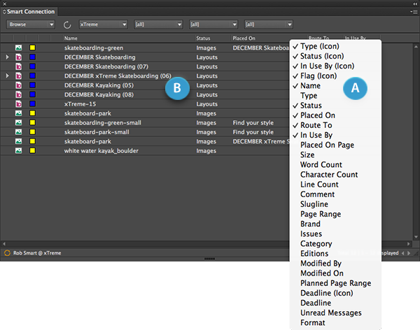The height and width of the screenshot is (330, 420).
Task: Uncheck Type (Icon) column option
Action: [335, 46]
